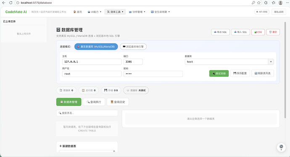Click the 主机 host input with 127.0.0.1
The height and width of the screenshot is (157, 290).
click(x=92, y=62)
